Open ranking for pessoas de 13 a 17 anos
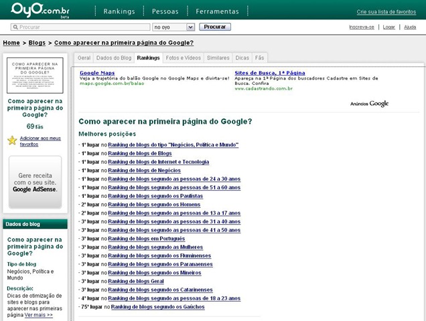426x321 pixels. (174, 213)
